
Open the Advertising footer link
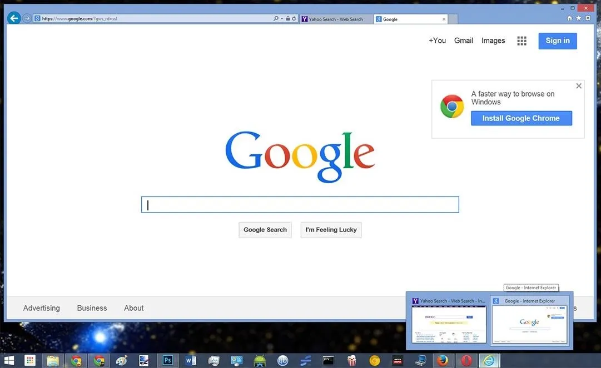point(41,308)
